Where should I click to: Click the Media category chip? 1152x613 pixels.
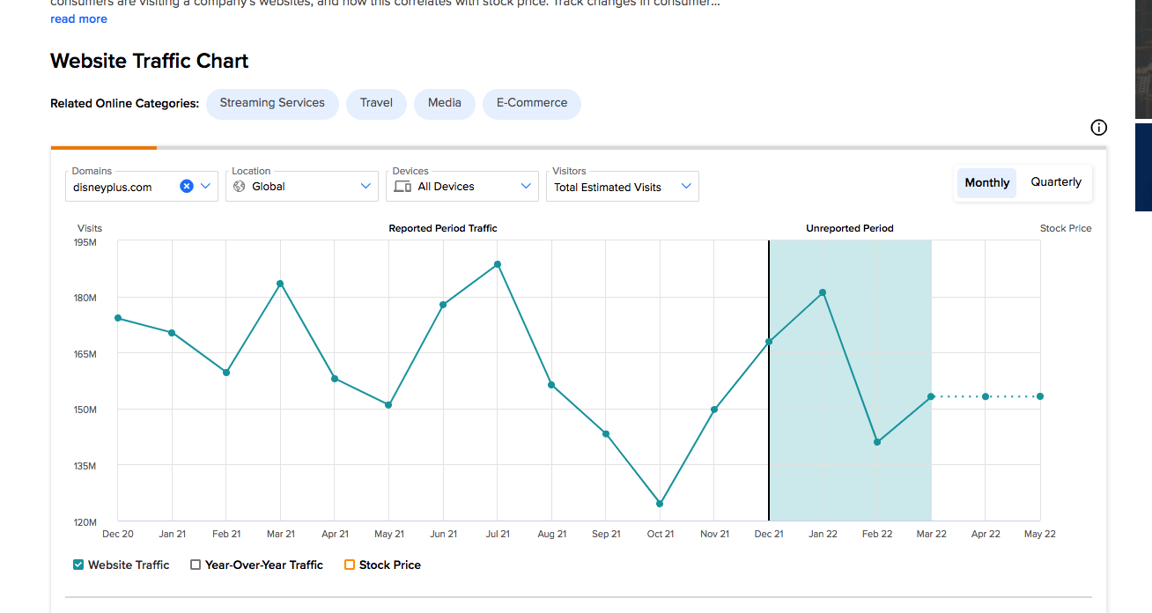pyautogui.click(x=445, y=103)
